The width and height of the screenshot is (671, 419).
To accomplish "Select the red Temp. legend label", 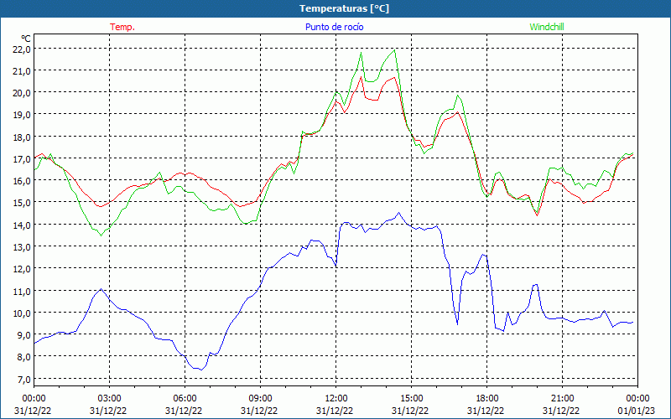I will click(122, 27).
